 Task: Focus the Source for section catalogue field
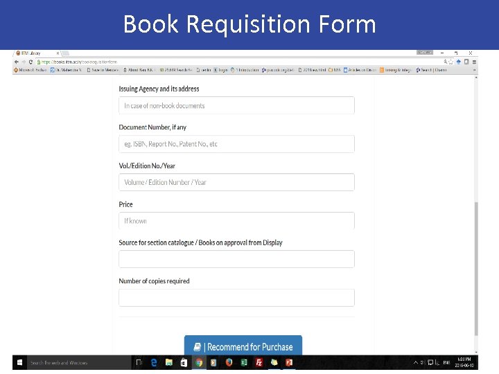(x=236, y=259)
